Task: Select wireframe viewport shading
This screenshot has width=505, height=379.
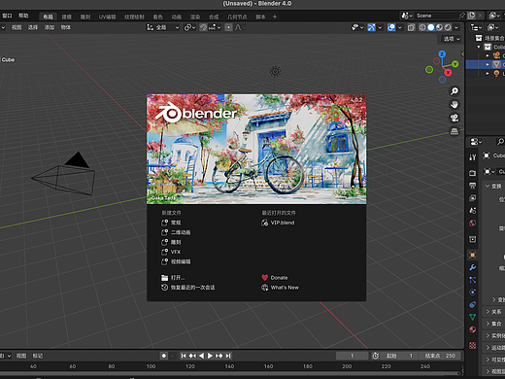Action: click(x=422, y=27)
